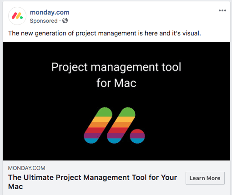Screen dimensions: 232x195
Task: Click the word "Mac" in the link headline
Action: pyautogui.click(x=15, y=186)
